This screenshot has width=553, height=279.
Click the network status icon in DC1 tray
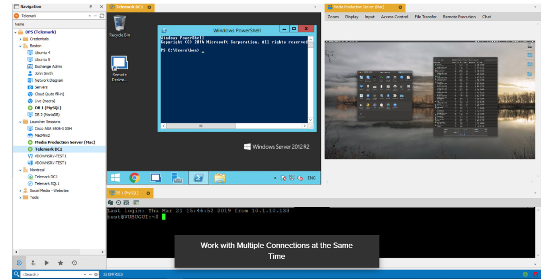coord(292,178)
